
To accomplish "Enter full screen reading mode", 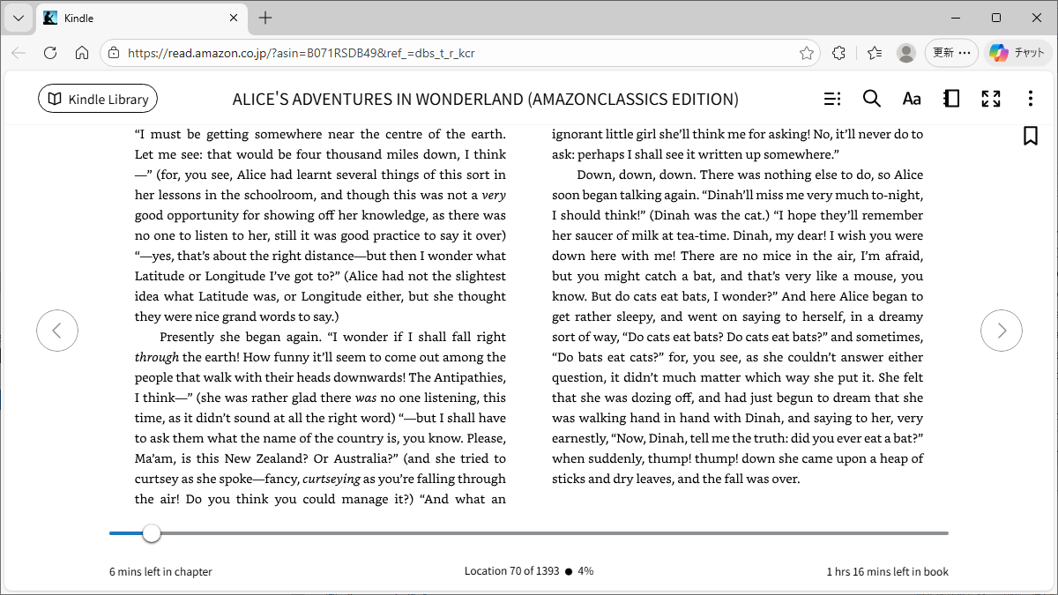I will point(991,99).
